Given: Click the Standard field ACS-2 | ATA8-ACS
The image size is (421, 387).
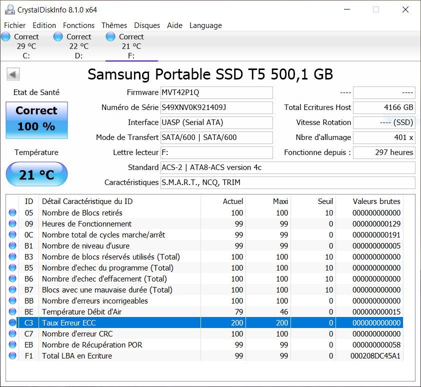Looking at the screenshot, I should click(x=288, y=168).
